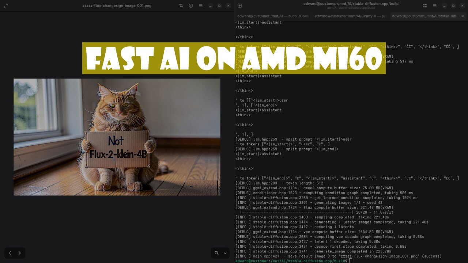Toggle fullscreen in the image viewer
The image size is (468, 263).
click(5, 5)
